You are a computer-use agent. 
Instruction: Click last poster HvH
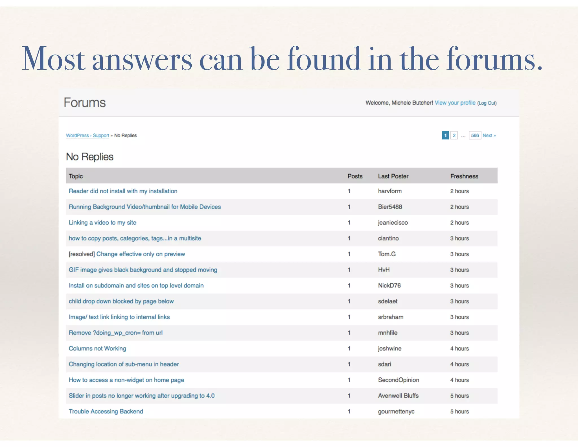click(384, 270)
